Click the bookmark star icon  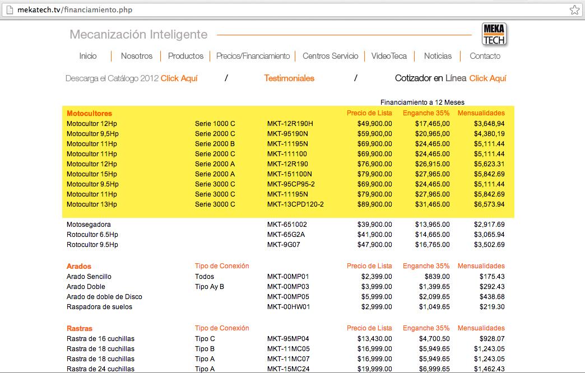coord(574,10)
